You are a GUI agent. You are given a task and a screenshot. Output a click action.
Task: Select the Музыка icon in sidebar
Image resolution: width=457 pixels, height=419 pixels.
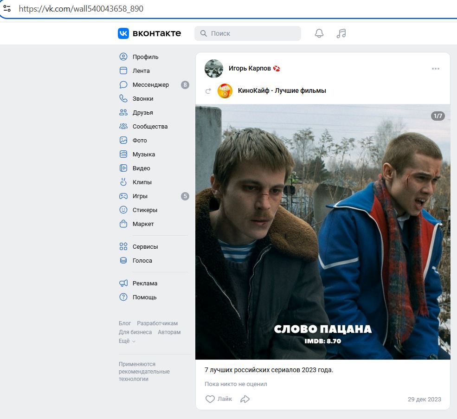tap(123, 154)
